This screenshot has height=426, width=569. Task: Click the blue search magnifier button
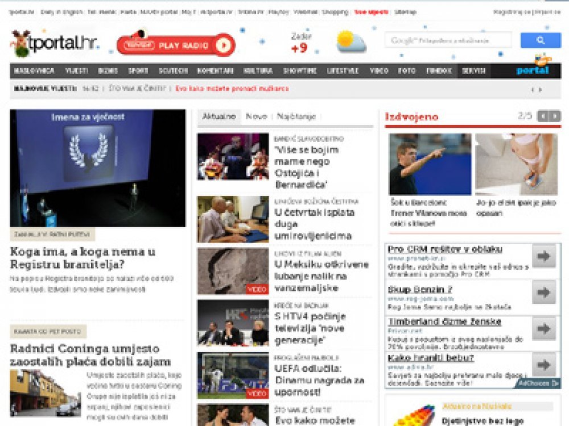541,40
